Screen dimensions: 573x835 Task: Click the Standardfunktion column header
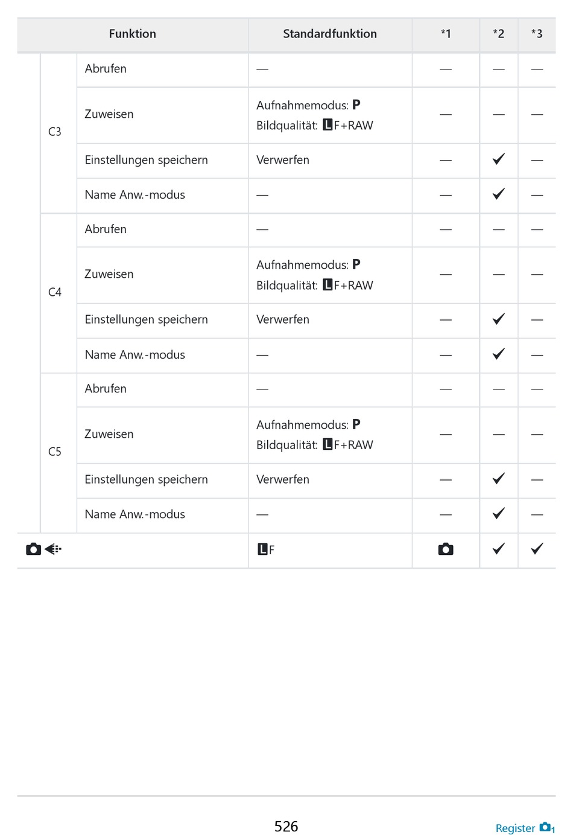coord(330,34)
